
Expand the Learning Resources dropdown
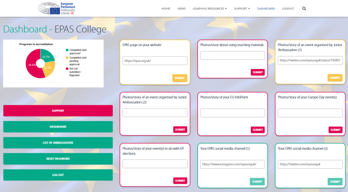click(209, 8)
